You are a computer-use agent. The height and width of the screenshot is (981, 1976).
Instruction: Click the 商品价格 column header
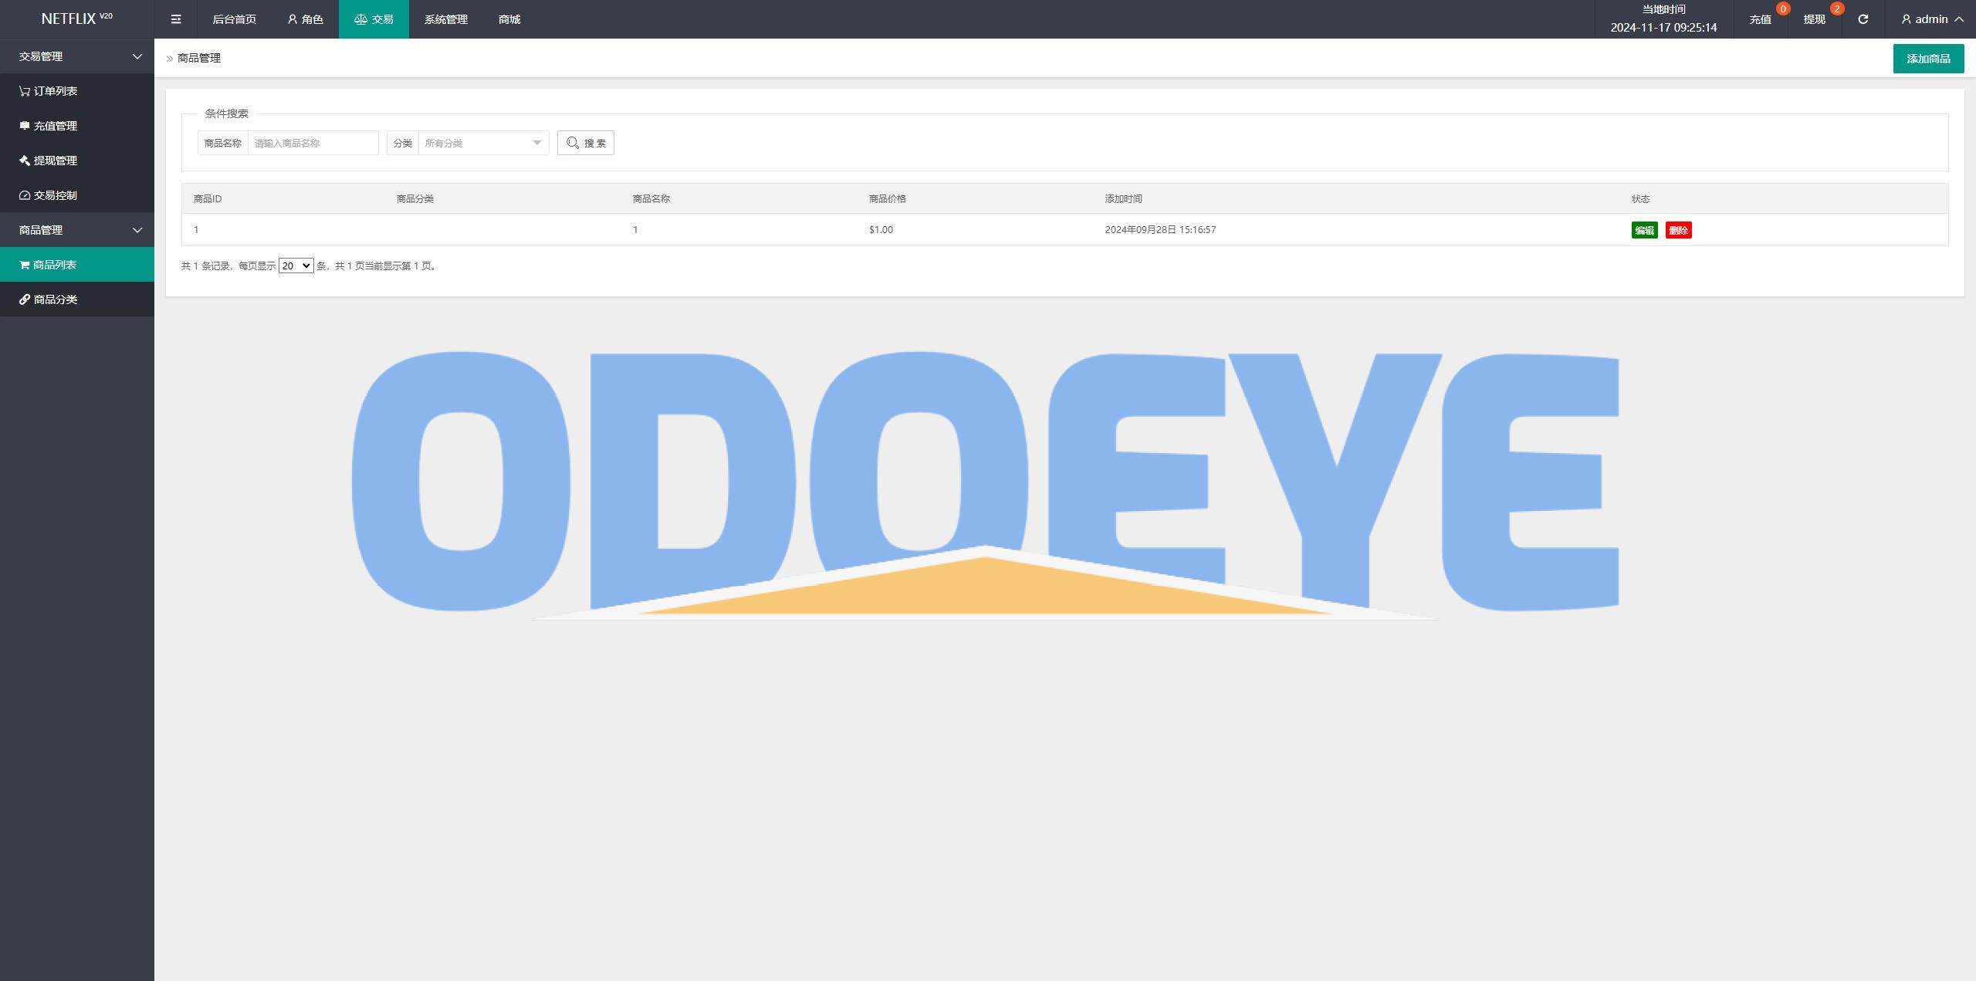click(x=888, y=199)
